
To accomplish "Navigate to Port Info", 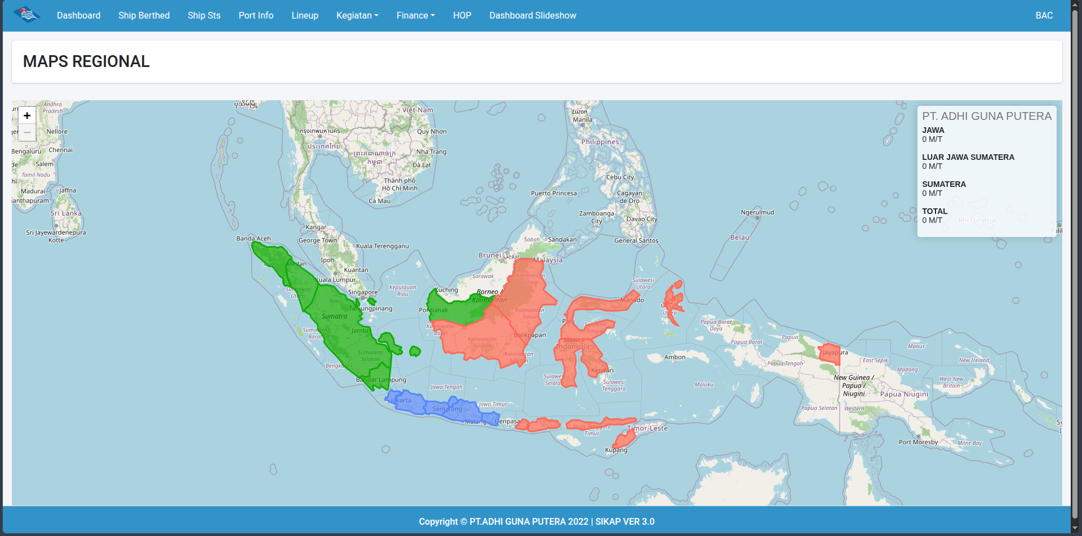I will 256,15.
